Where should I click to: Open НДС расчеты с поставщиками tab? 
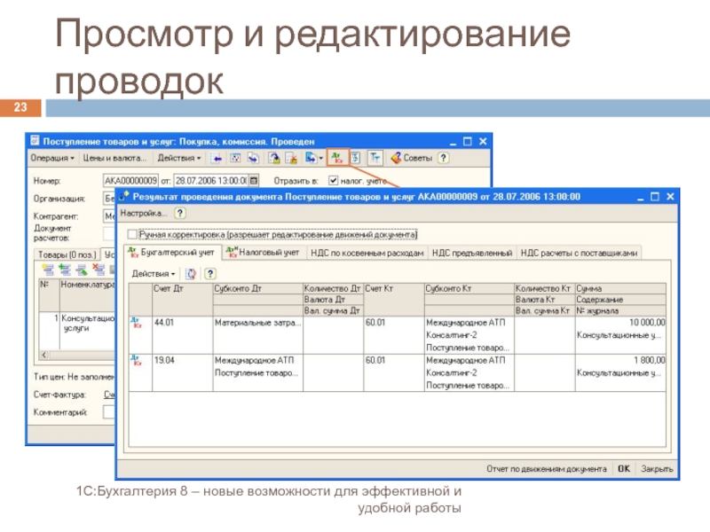tap(579, 253)
